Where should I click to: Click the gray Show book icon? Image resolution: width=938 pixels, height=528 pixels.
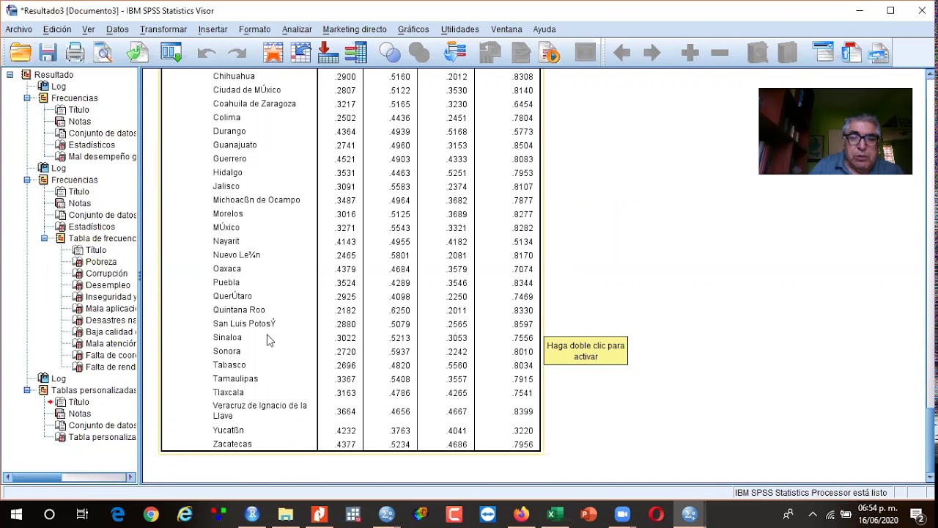click(757, 53)
